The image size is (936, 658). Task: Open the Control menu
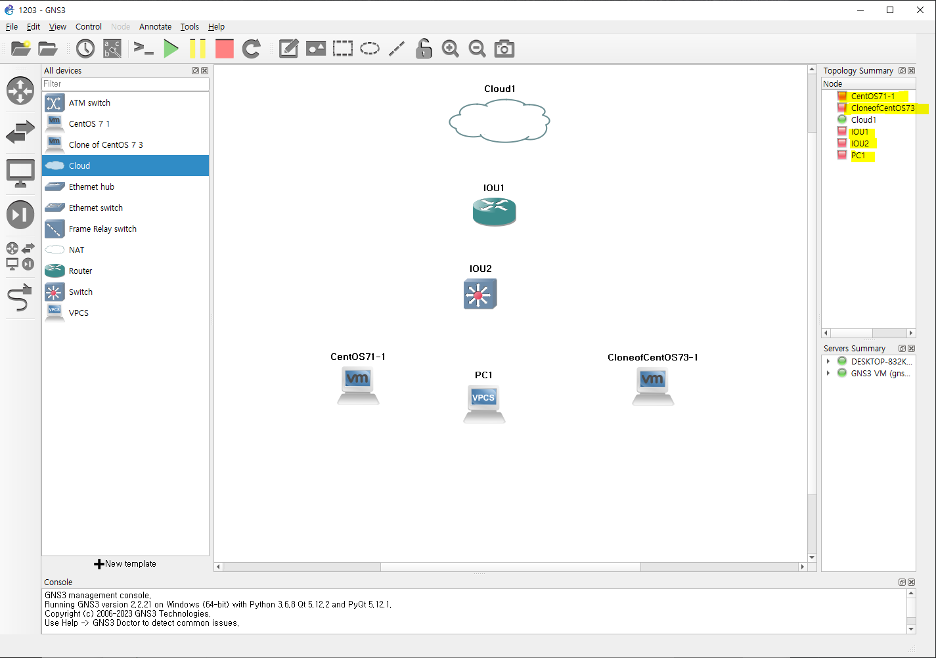89,26
